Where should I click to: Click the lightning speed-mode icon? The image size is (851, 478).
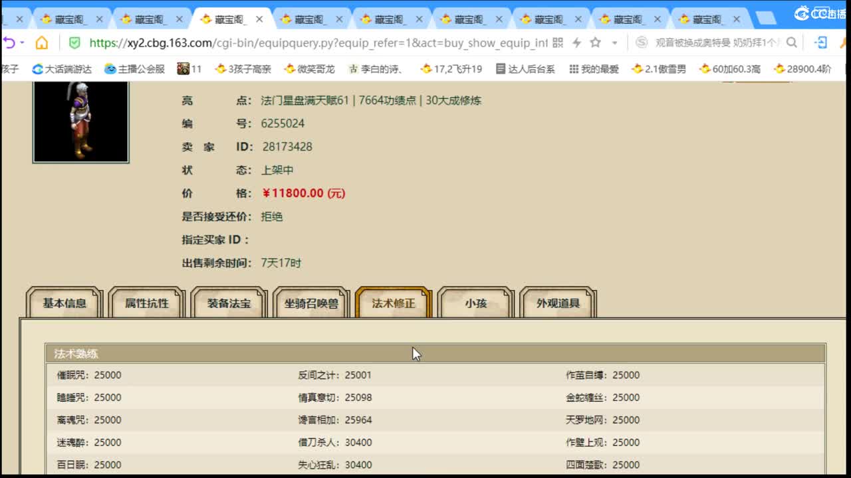(576, 43)
